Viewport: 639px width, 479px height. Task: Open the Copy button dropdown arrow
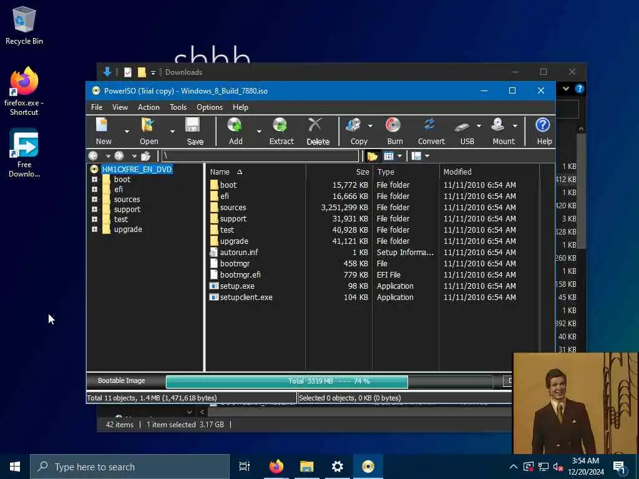pyautogui.click(x=370, y=126)
